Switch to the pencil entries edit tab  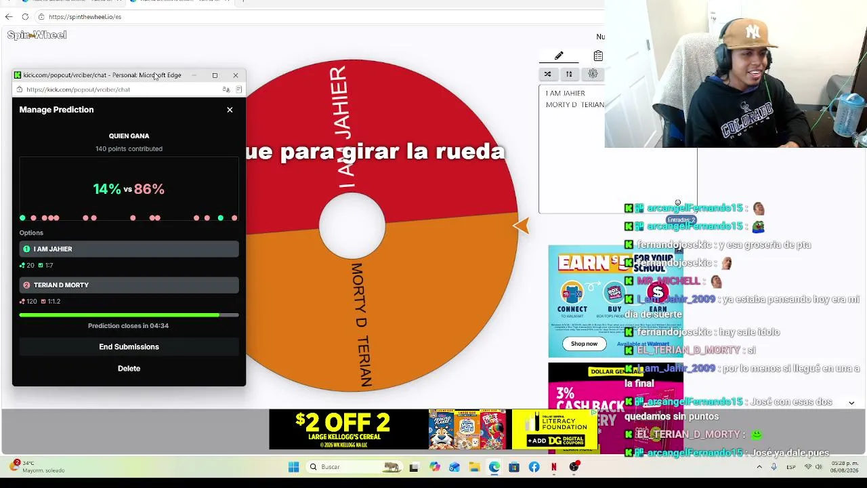(x=559, y=56)
